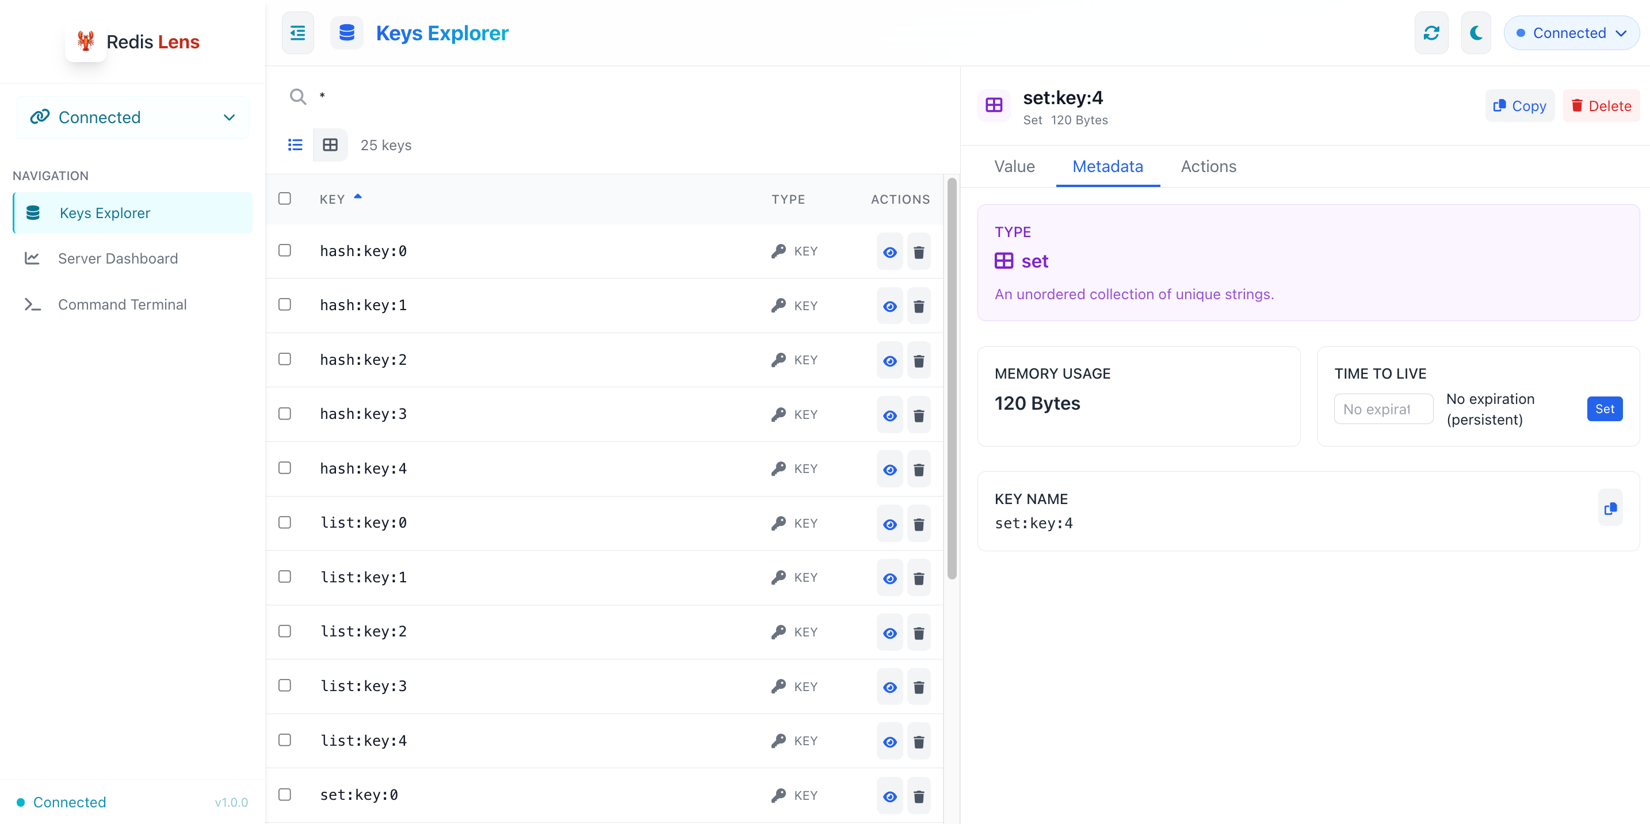Click the red Delete button for set:key:4

coord(1601,106)
